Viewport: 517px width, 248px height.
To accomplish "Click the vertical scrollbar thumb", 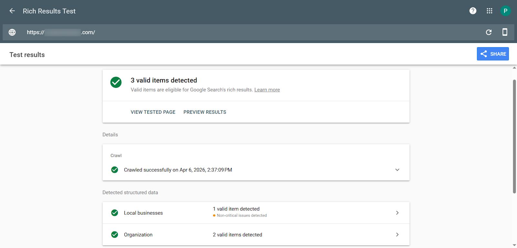I will tap(514, 136).
